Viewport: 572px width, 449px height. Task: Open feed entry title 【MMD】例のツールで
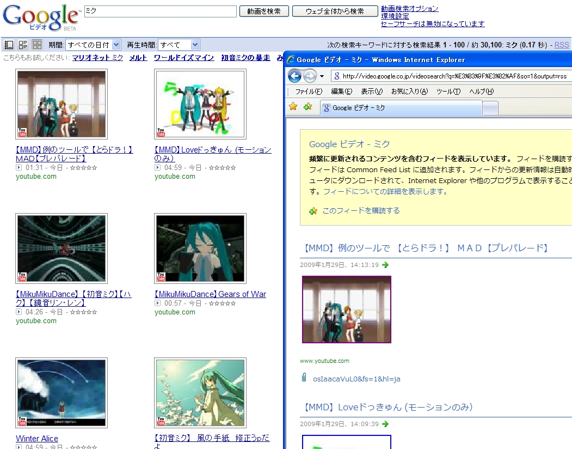coord(426,248)
